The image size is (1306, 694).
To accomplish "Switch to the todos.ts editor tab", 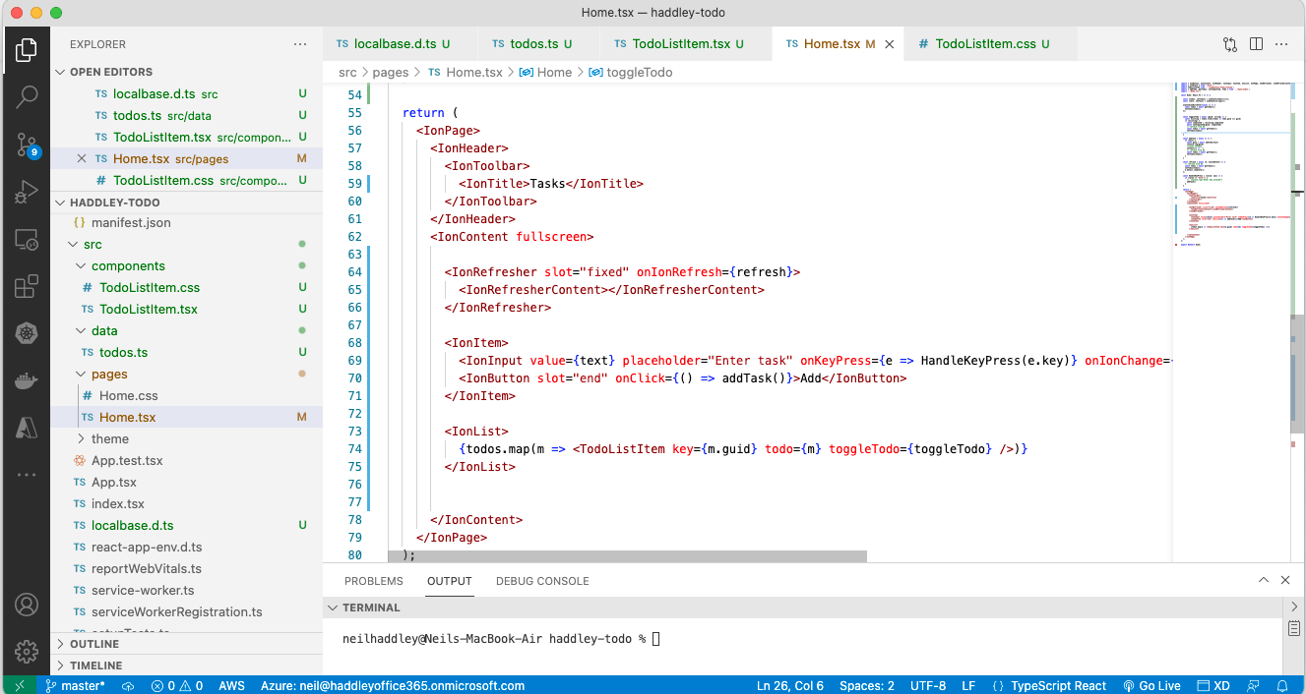I will pos(534,44).
